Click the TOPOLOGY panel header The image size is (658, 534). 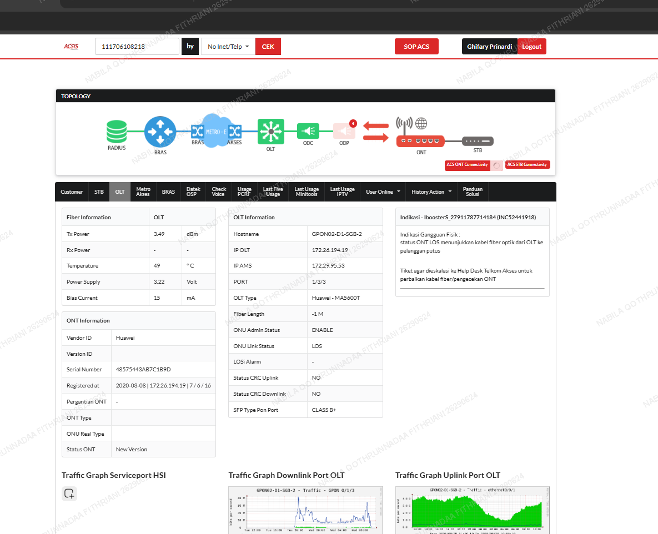tap(305, 96)
